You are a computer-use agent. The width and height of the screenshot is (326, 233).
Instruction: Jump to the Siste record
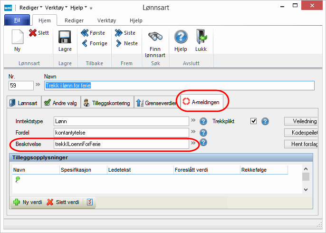click(125, 33)
